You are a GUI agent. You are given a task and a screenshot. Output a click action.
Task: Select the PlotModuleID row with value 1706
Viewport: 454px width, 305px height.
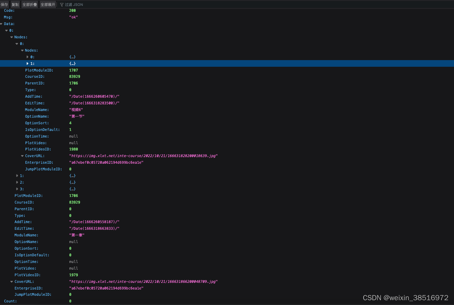227,196
